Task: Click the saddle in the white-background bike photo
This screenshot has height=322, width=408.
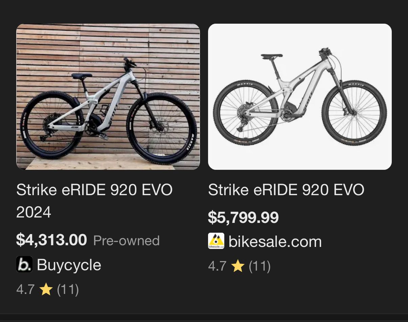Action: [271, 56]
